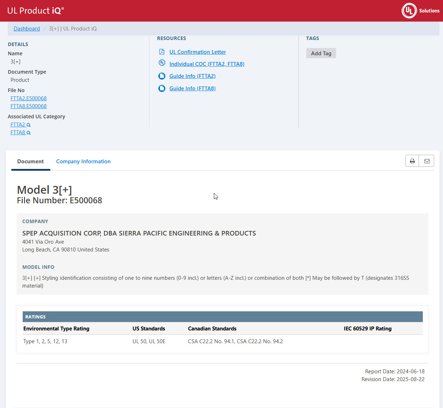The image size is (443, 408).
Task: Follow the Guide Info (FTTA2) link
Action: click(192, 76)
